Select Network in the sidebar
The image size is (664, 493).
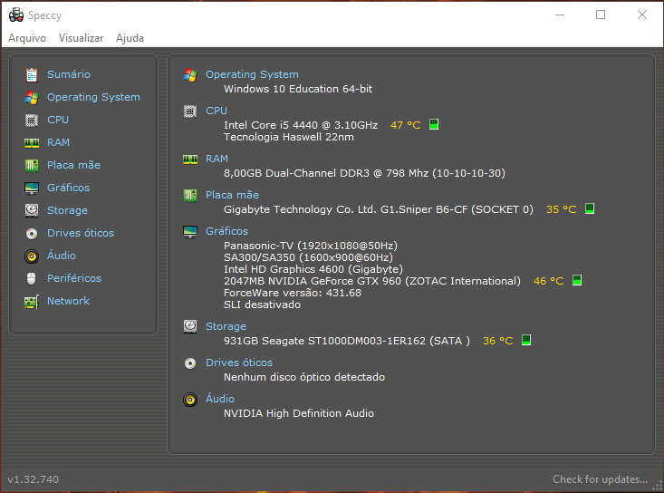click(x=68, y=301)
